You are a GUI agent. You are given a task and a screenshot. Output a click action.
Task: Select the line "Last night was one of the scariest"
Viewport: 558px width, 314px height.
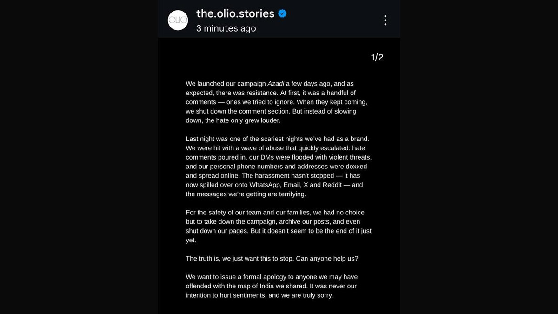click(x=277, y=139)
